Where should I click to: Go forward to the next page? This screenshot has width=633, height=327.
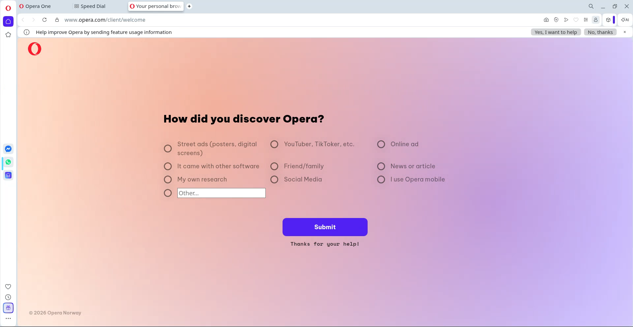pos(33,20)
